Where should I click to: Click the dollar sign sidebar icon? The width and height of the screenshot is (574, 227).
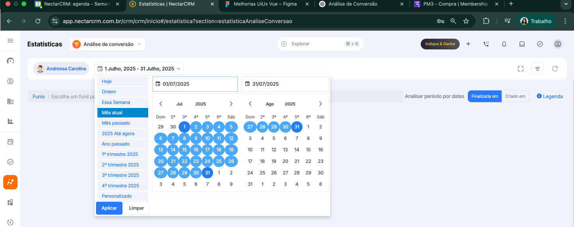tap(10, 81)
